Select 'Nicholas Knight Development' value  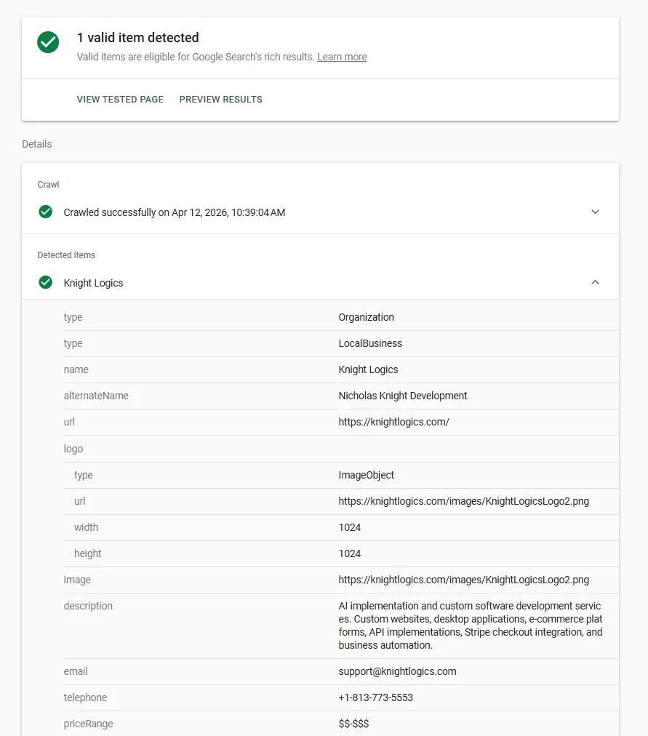[403, 396]
